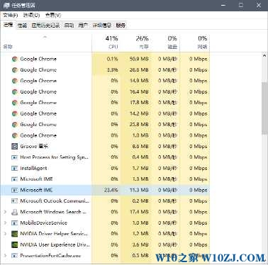The width and height of the screenshot is (268, 265).
Task: Switch to the 应用历史记录 tab
Action: point(45,26)
